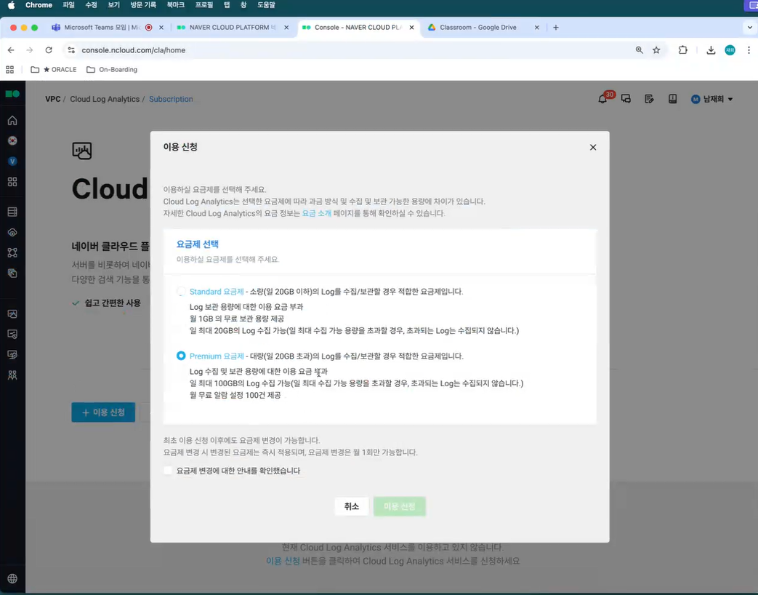758x595 pixels.
Task: Click the zoom magnifier icon in address bar
Action: coord(639,49)
